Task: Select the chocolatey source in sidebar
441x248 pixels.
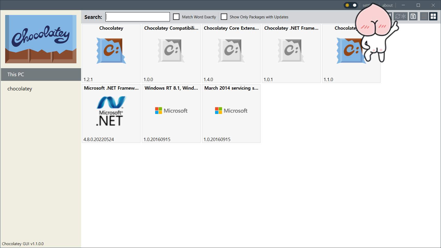Action: pyautogui.click(x=41, y=89)
